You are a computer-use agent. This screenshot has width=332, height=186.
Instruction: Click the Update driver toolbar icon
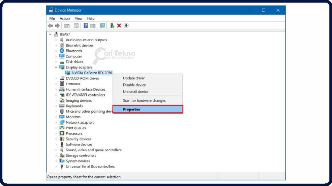coord(112,26)
